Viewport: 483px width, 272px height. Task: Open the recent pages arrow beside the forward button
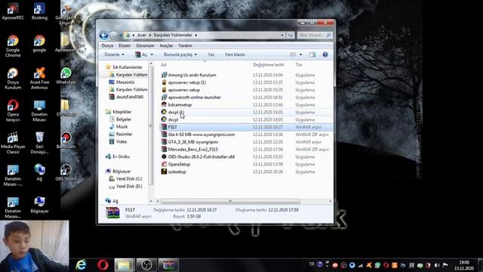(121, 36)
